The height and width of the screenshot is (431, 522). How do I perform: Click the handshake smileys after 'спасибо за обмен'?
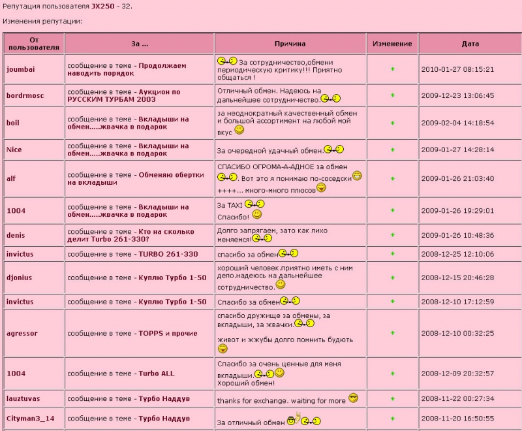tap(288, 253)
